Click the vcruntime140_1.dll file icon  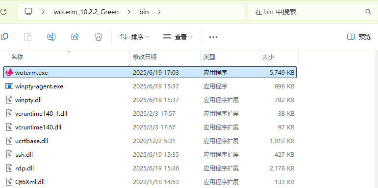[x=9, y=113]
